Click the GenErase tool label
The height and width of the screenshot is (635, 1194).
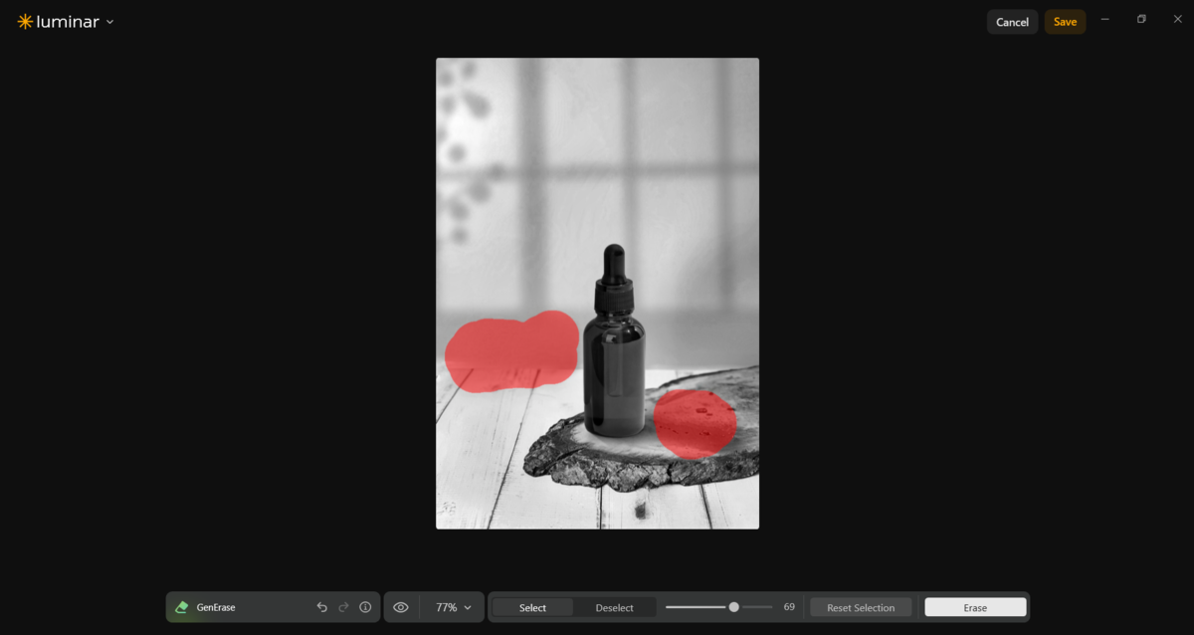click(216, 607)
